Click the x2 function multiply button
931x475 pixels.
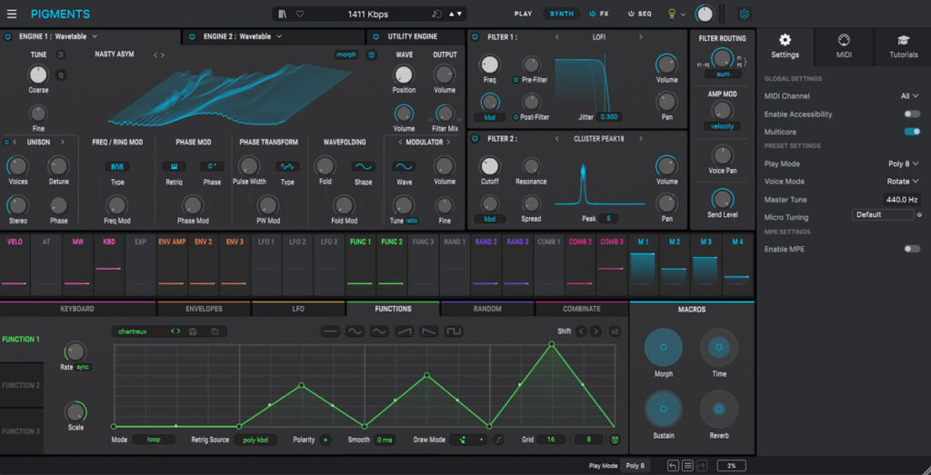click(614, 332)
